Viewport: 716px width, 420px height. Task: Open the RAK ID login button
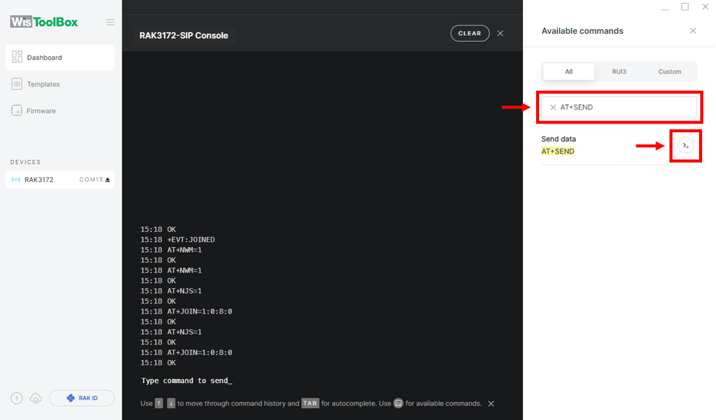pos(82,398)
